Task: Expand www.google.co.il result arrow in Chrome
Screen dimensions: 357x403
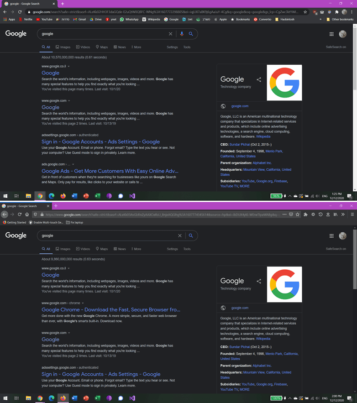Action: 68,66
